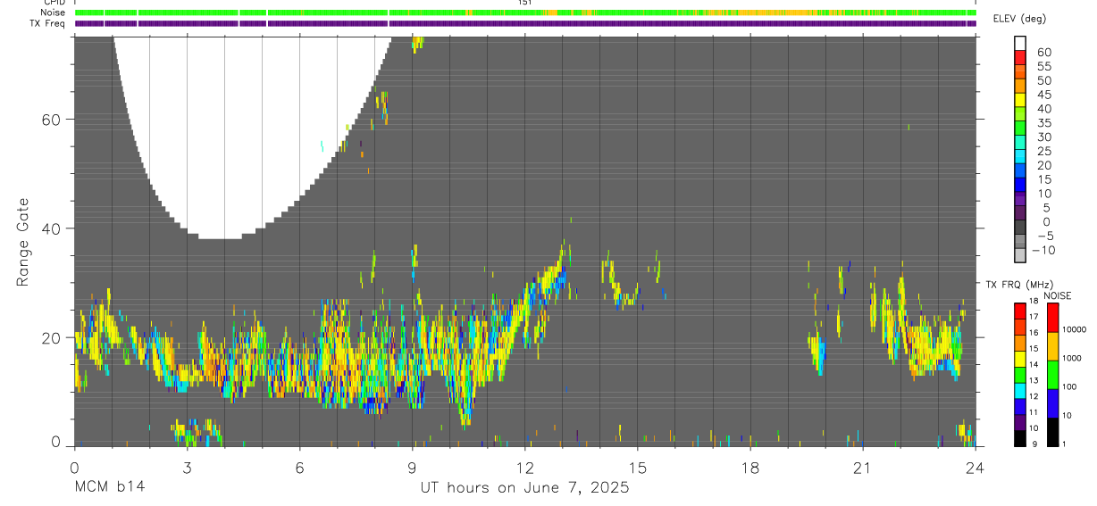The height and width of the screenshot is (506, 1097).
Task: Click the Range Gate axis tick label "60"
Action: (51, 120)
